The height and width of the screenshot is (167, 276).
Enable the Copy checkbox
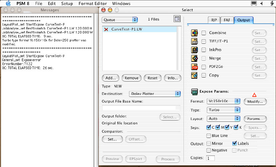tap(204, 75)
